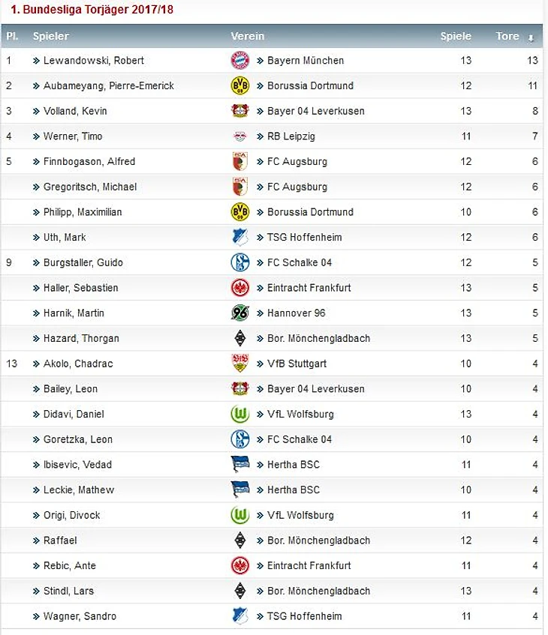Open Aubameyang, Pierre-Emerick player link
Viewport: 548px width, 635px height.
[x=109, y=85]
